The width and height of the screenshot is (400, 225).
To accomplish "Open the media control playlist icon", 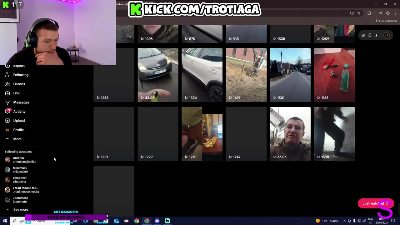I will pyautogui.click(x=380, y=13).
